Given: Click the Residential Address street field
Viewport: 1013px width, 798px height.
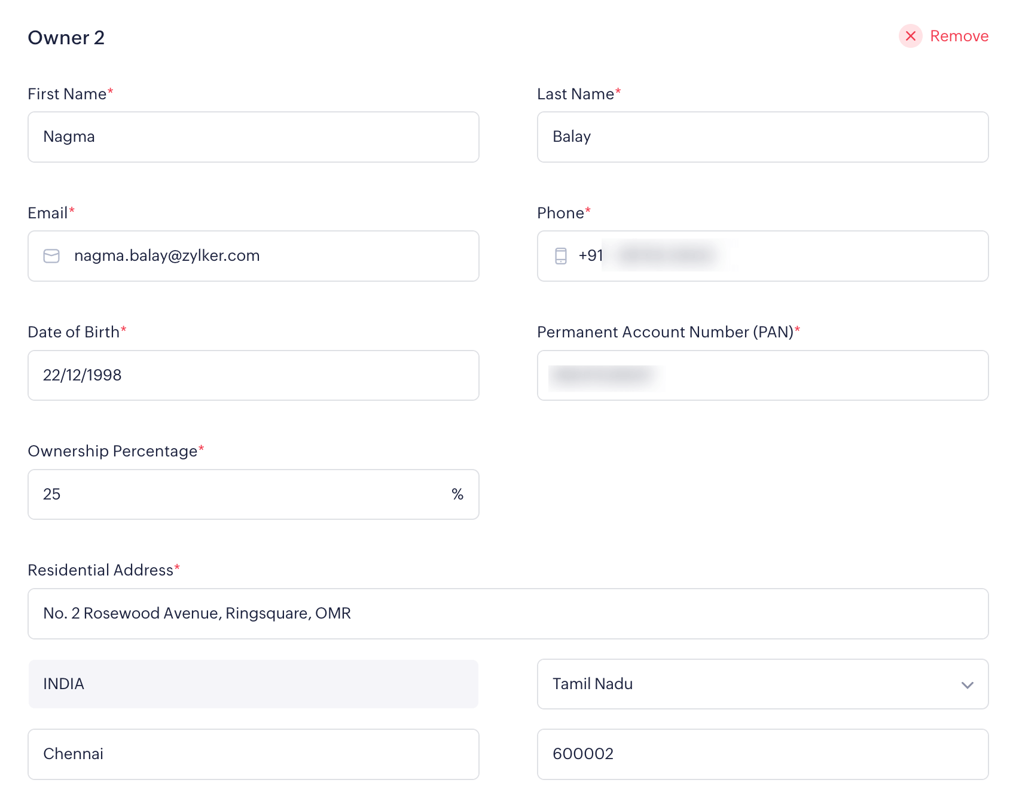Looking at the screenshot, I should [x=508, y=614].
